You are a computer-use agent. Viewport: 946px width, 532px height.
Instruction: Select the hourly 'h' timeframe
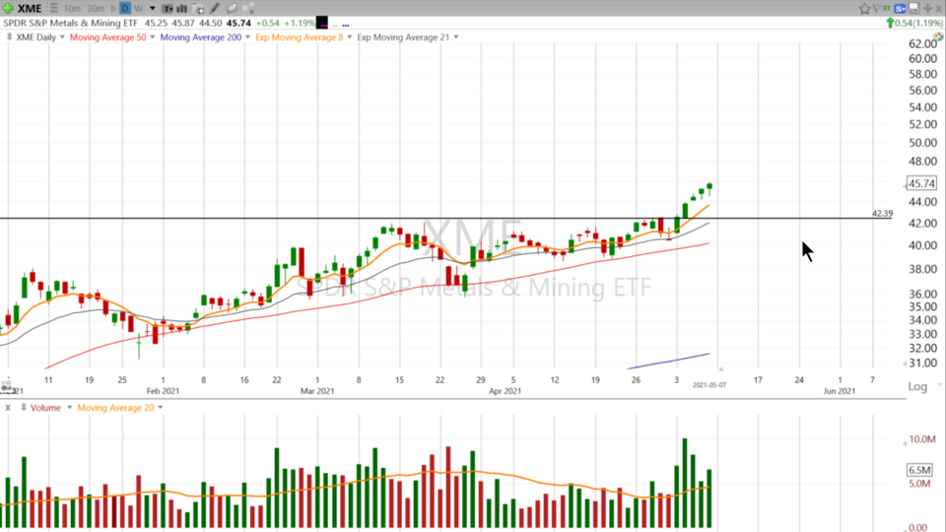112,9
